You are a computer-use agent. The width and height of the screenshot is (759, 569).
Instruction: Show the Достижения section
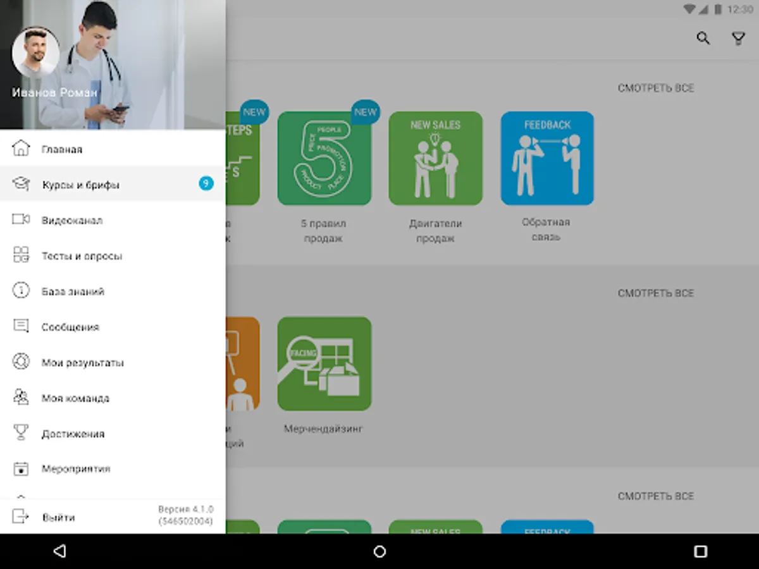point(113,433)
